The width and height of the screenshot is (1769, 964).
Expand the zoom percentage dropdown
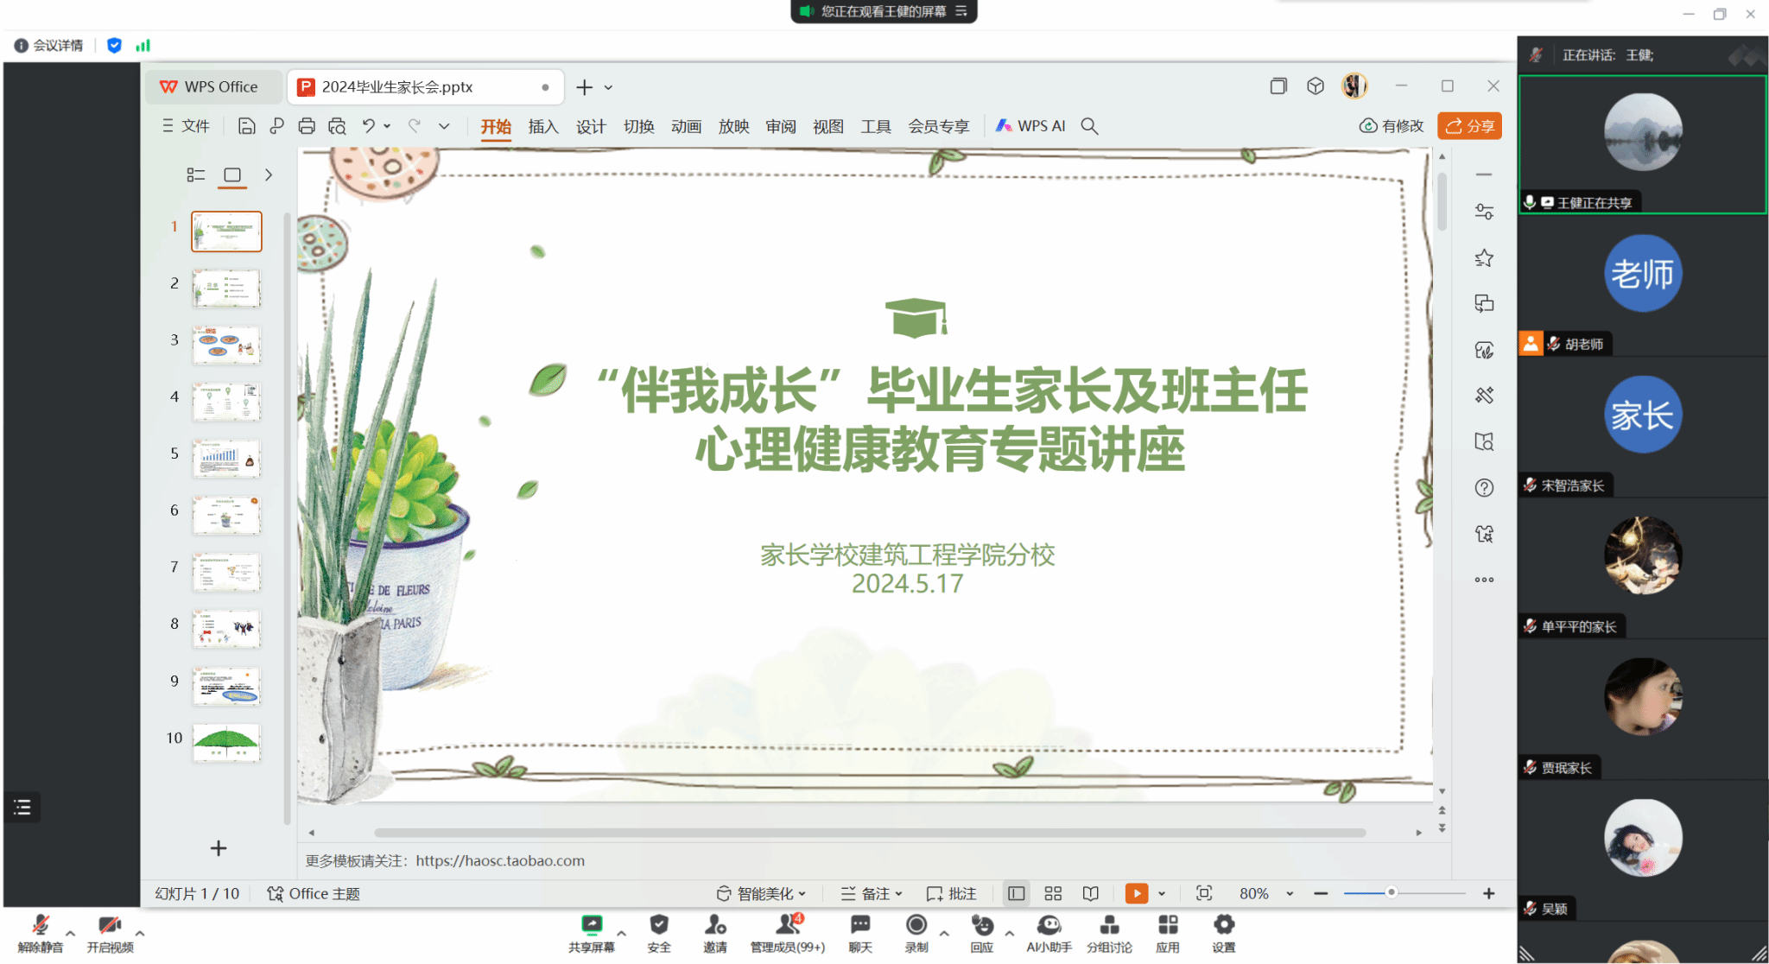1290,894
